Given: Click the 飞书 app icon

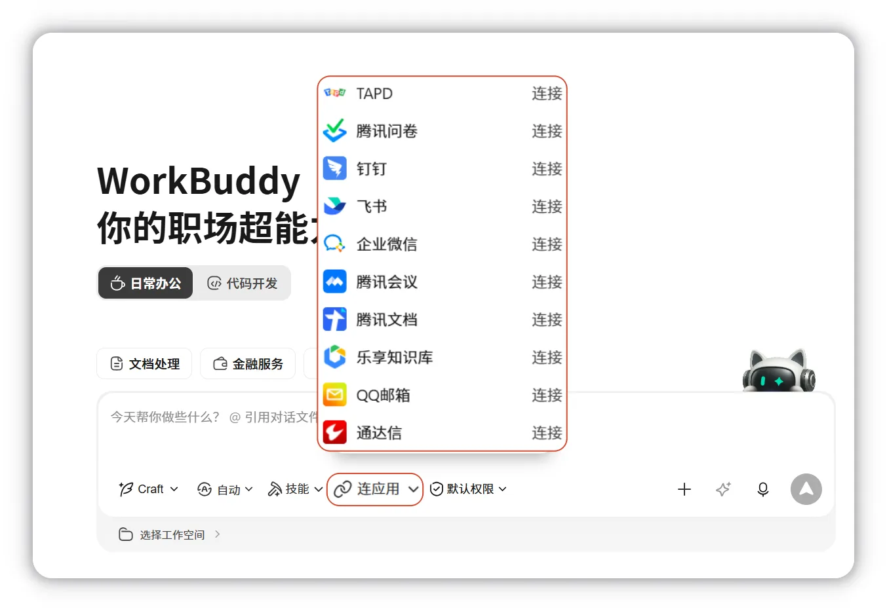Looking at the screenshot, I should tap(334, 206).
